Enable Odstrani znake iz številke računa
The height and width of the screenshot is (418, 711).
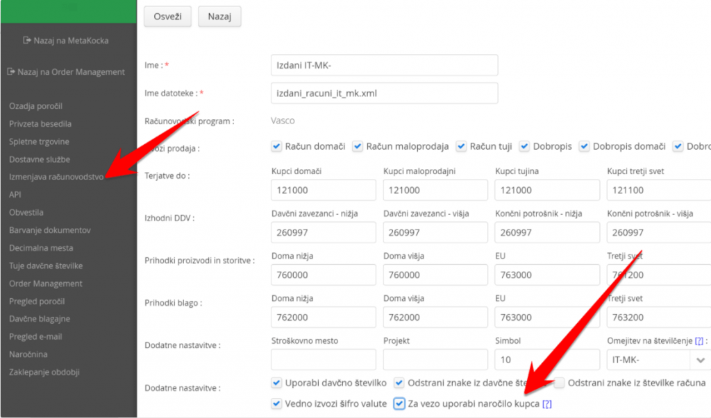click(x=559, y=383)
